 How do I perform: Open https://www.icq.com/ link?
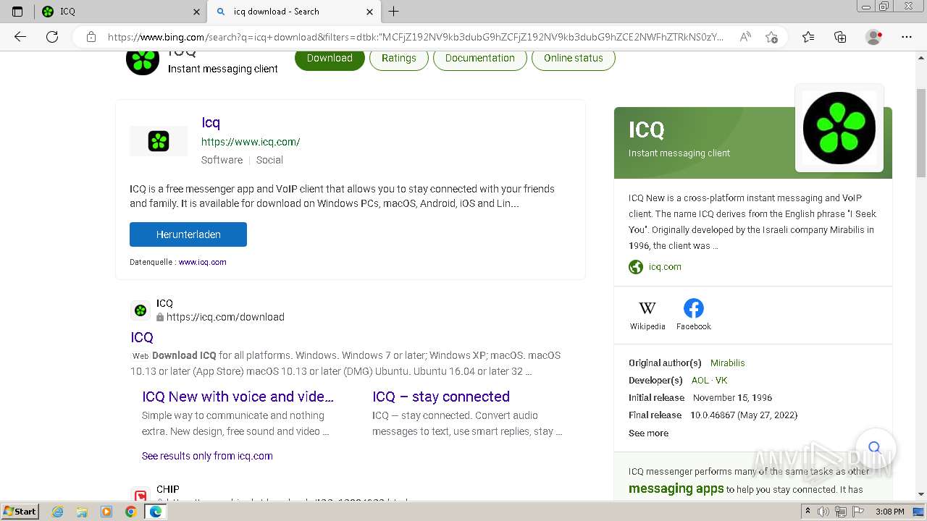[x=251, y=142]
